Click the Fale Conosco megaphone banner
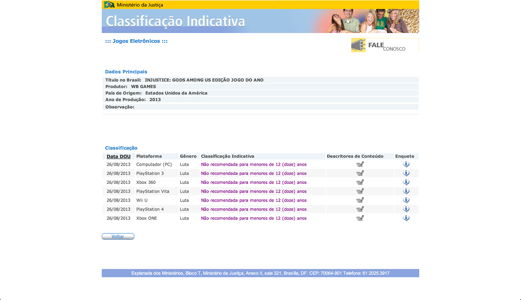Image resolution: width=521 pixels, height=300 pixels. (385, 45)
